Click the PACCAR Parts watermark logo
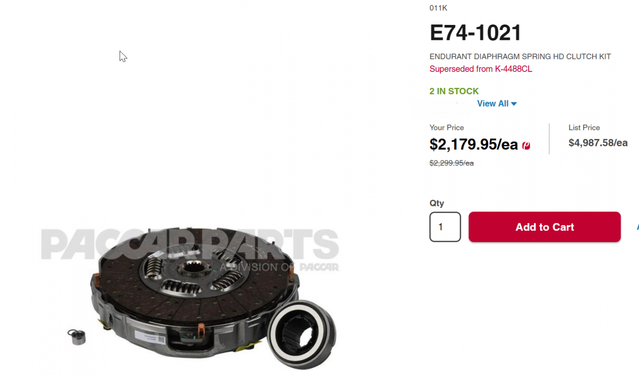 pos(190,250)
